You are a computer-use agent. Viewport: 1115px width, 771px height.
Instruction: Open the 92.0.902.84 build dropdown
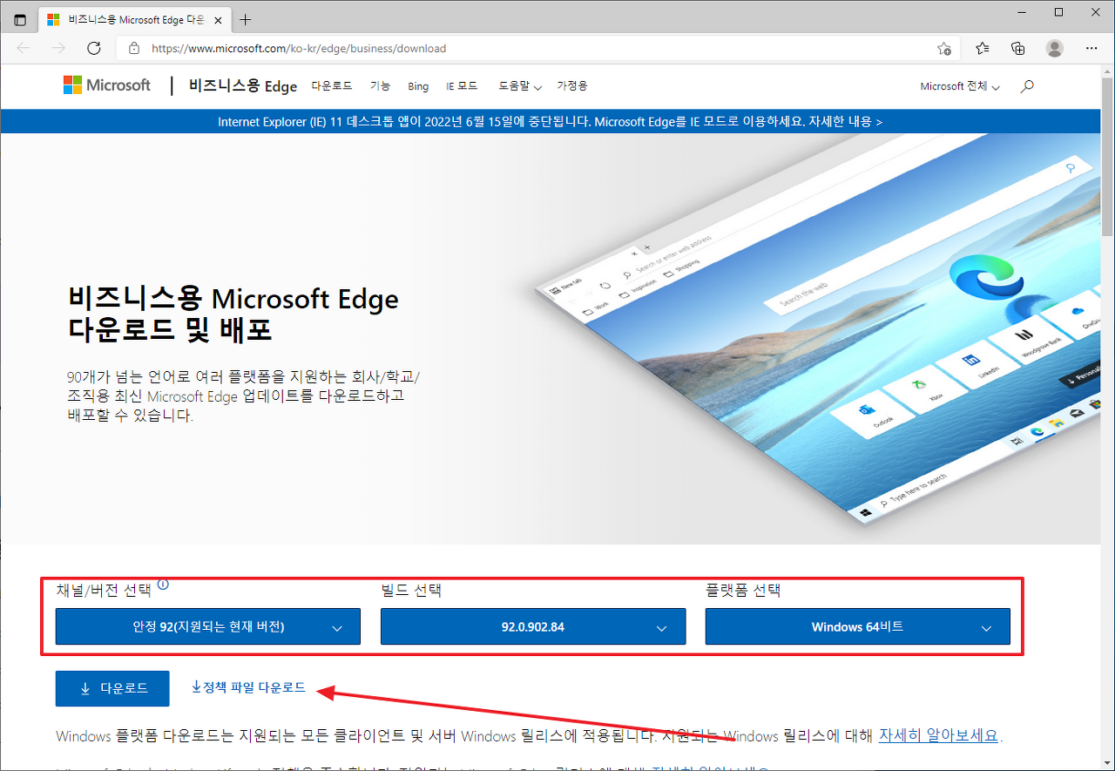[x=533, y=626]
